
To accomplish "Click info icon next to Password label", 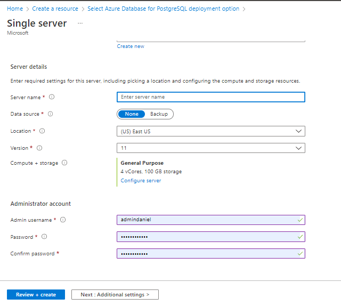I will (44, 237).
